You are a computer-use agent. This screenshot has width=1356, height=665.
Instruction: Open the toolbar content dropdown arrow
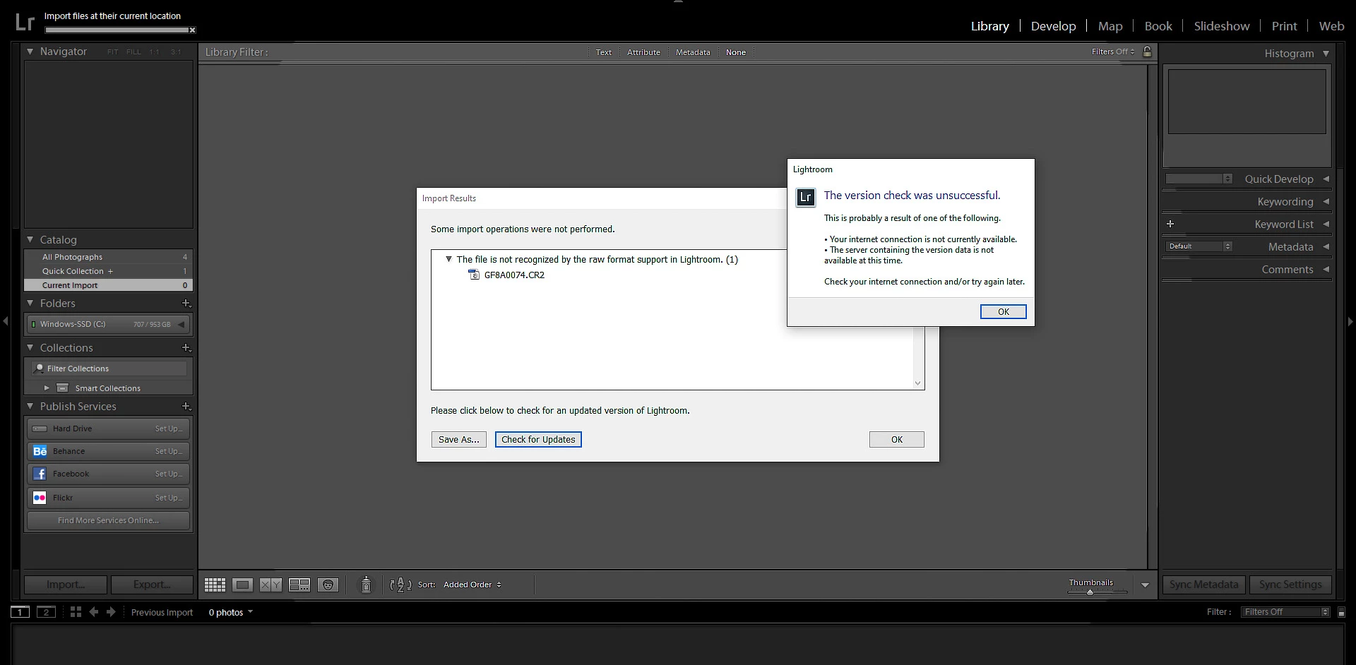(x=1145, y=585)
